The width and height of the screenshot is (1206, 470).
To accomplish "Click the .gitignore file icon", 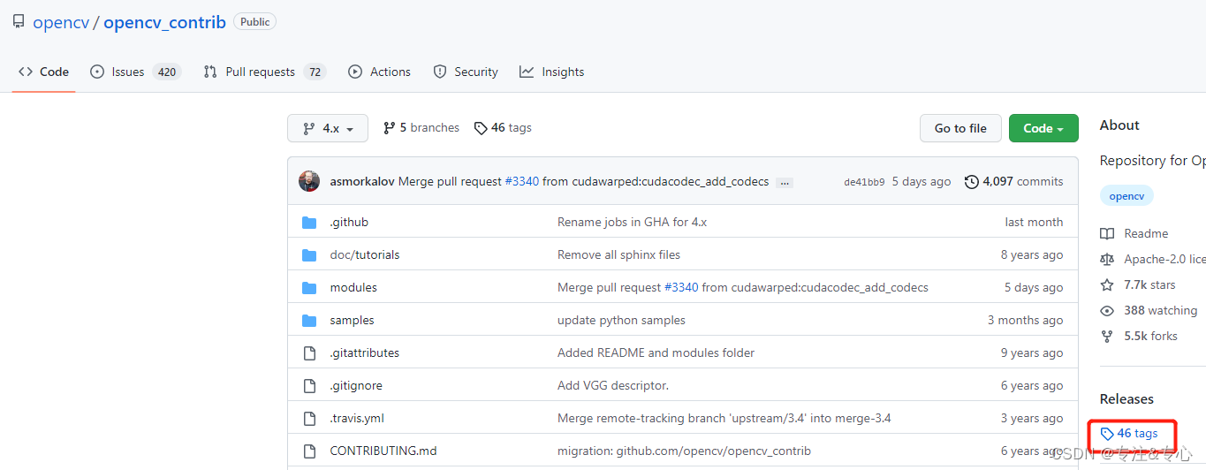I will coord(309,386).
